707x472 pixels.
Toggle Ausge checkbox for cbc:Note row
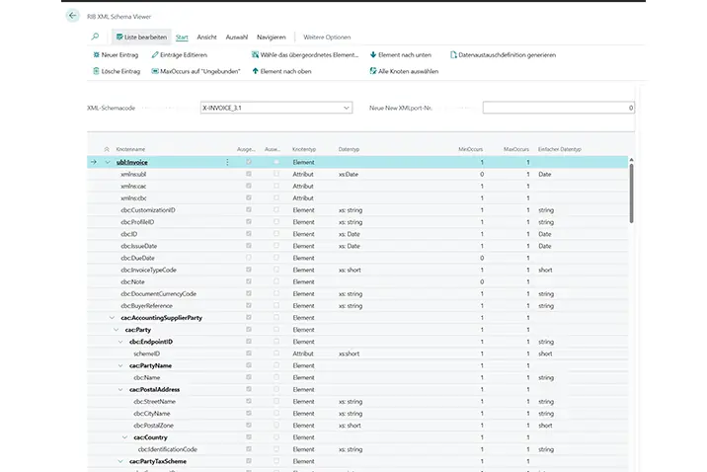coord(249,281)
